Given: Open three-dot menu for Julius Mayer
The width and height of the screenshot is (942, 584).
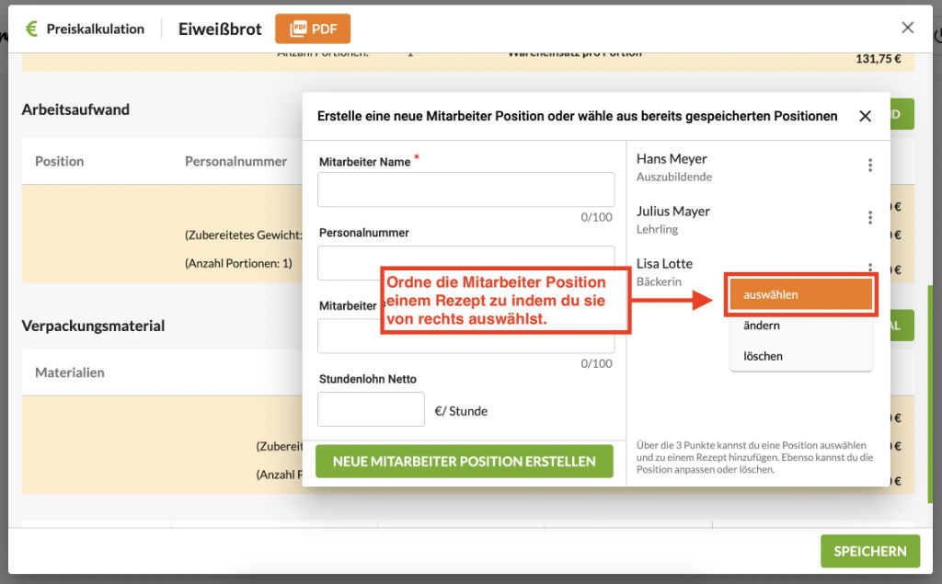Looking at the screenshot, I should (x=869, y=218).
